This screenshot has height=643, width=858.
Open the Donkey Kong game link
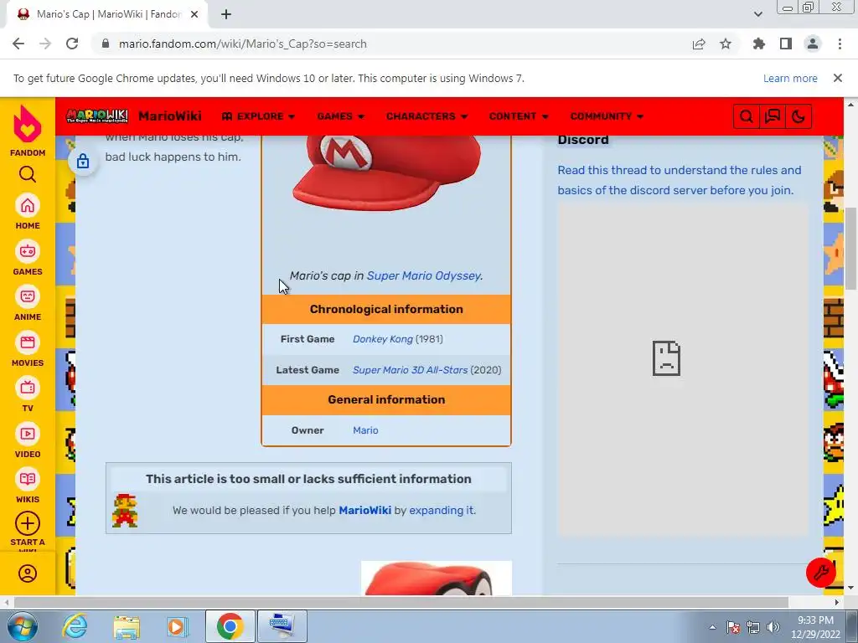382,339
